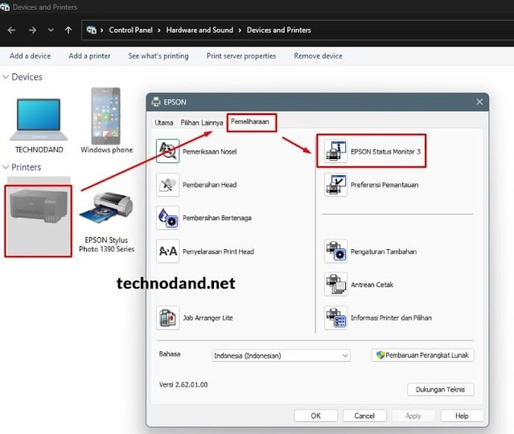The height and width of the screenshot is (434, 514).
Task: Click the Help button
Action: (x=462, y=416)
